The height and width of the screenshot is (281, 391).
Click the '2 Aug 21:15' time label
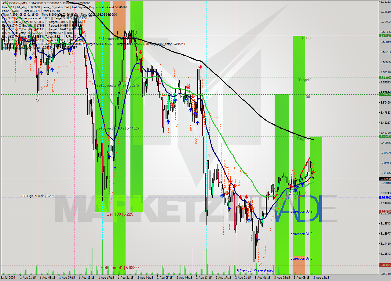[243, 278]
